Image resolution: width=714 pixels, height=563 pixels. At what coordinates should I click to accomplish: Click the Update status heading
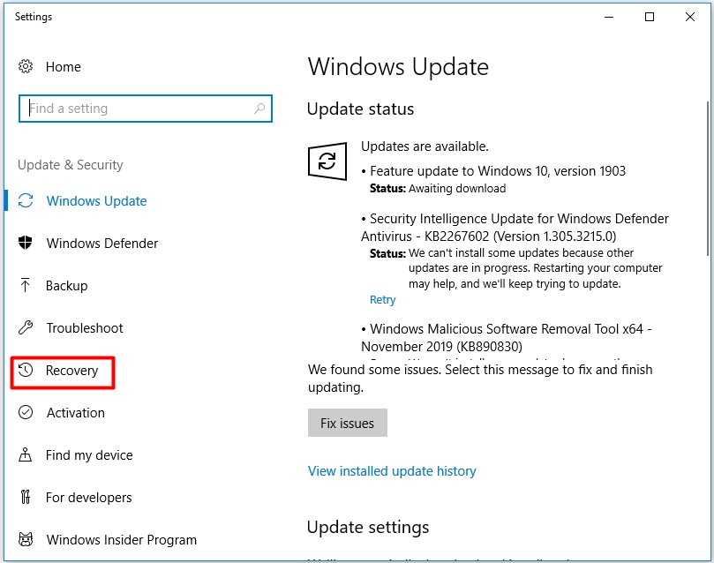[x=360, y=109]
